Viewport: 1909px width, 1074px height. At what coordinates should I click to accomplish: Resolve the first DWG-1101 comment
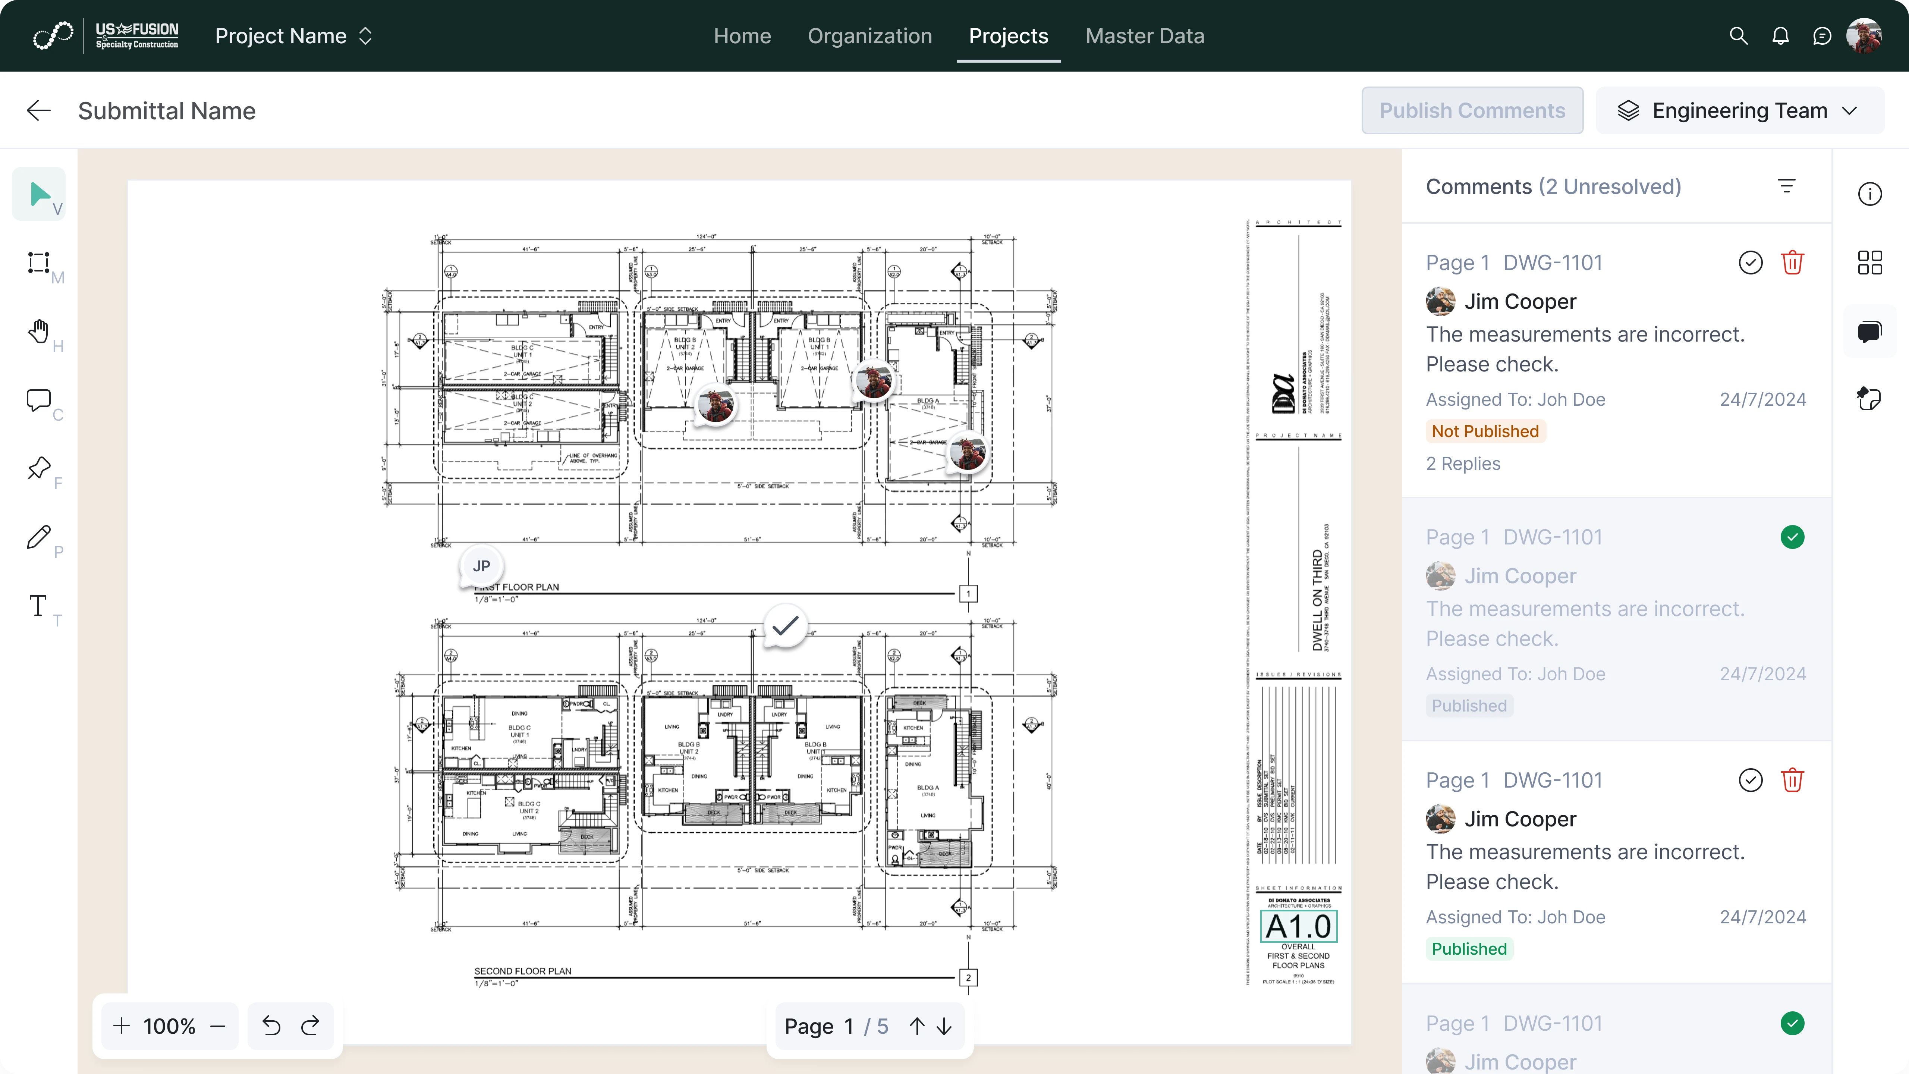pos(1751,262)
